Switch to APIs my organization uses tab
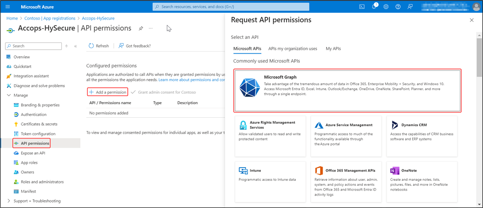 [292, 49]
